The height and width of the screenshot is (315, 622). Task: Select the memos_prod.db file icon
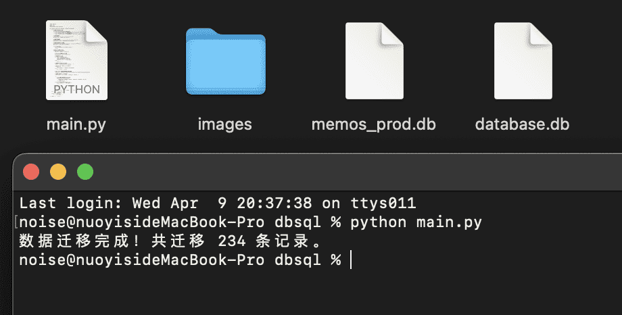coord(374,61)
